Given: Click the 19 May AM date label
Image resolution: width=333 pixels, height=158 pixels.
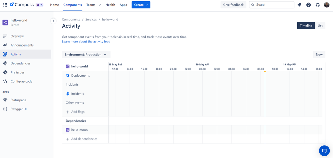Looking at the screenshot, I should pyautogui.click(x=202, y=64).
